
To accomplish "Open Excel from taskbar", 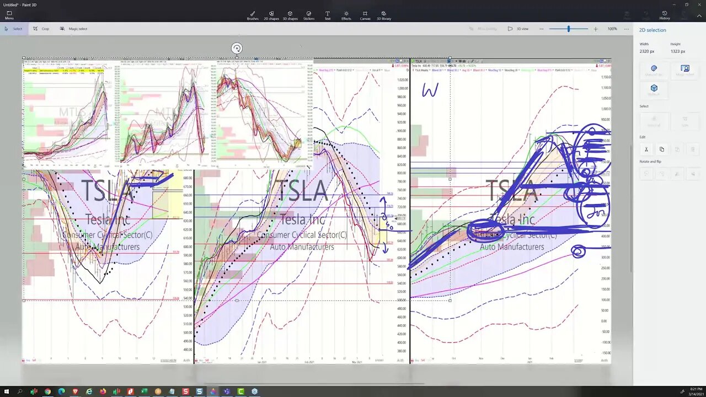I will [144, 391].
